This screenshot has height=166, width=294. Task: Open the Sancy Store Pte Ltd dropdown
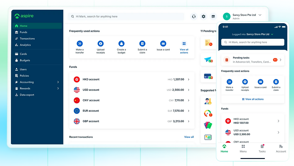pos(260,15)
